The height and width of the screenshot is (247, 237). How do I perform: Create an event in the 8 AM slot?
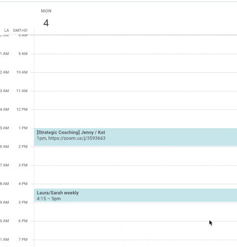tap(135, 44)
